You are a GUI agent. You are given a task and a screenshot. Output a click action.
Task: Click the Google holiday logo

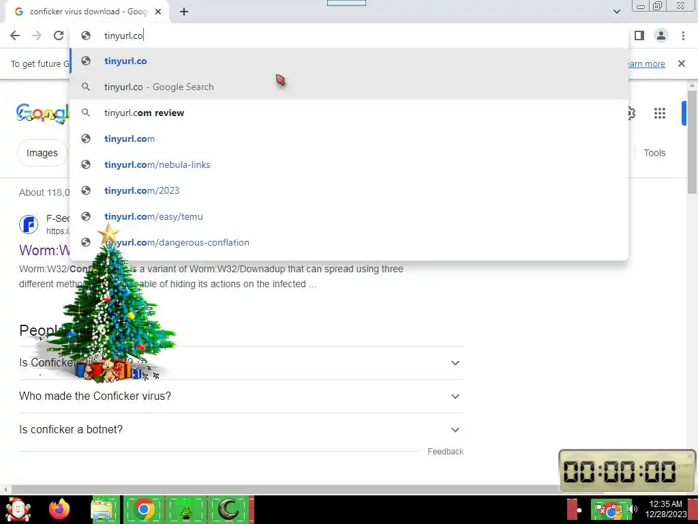click(43, 113)
